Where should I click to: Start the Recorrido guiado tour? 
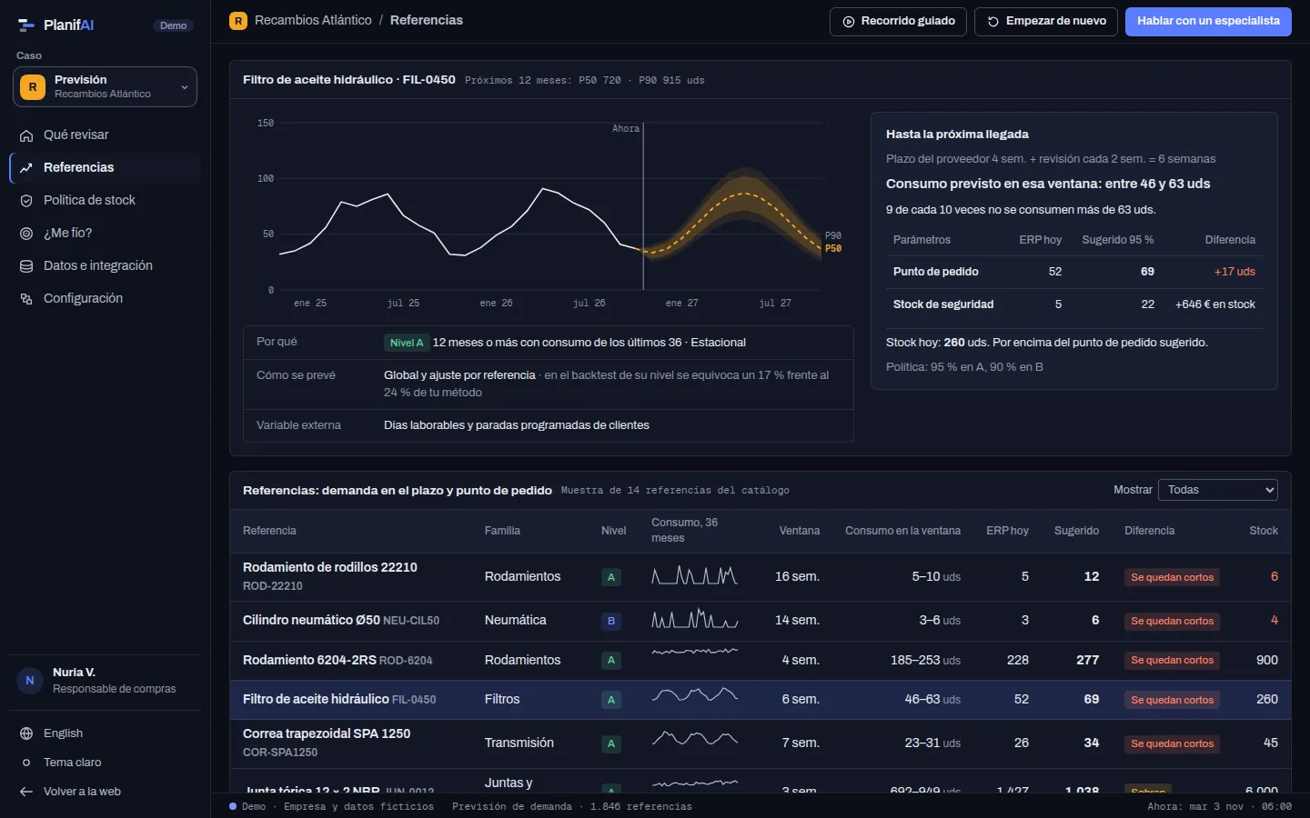[x=898, y=22]
